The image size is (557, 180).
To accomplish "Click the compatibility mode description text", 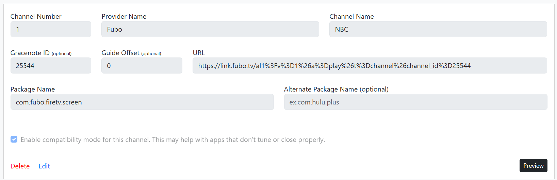I will 173,140.
